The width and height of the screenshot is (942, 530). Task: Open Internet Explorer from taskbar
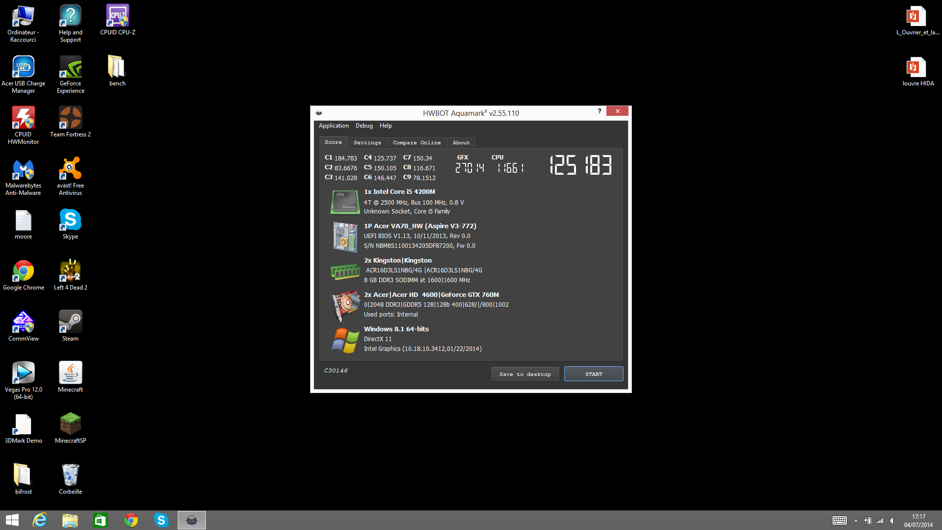[x=39, y=520]
